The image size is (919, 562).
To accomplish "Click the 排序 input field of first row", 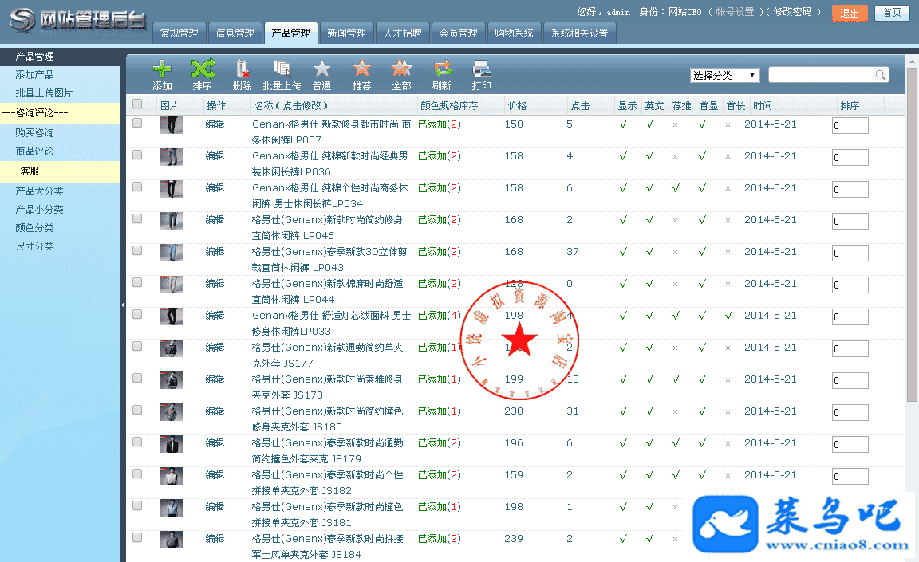I will (850, 126).
